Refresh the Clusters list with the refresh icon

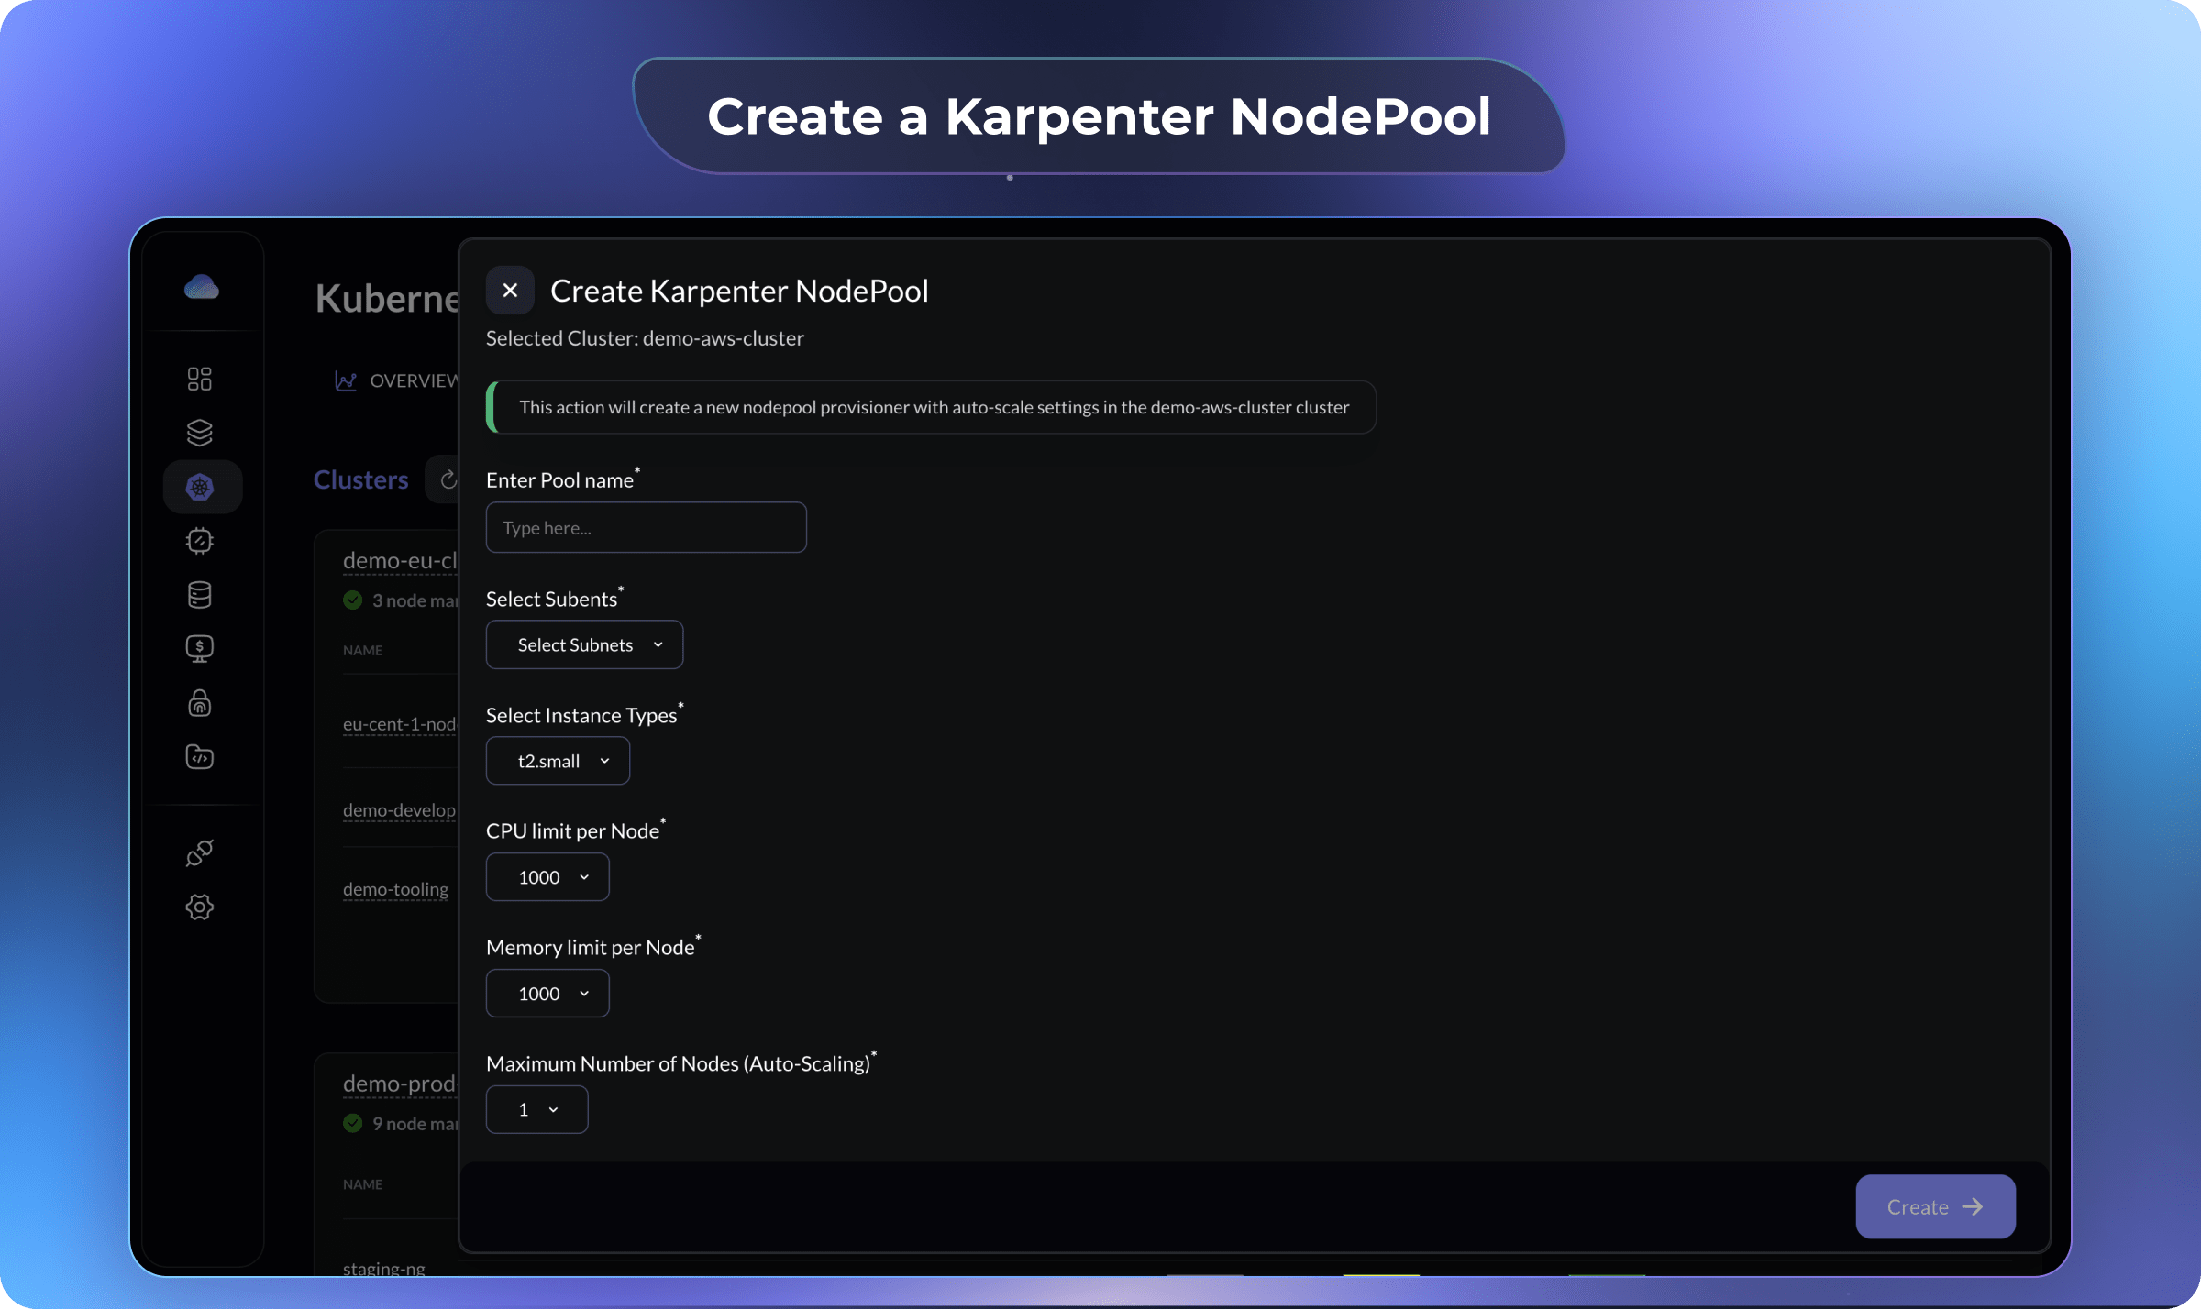coord(448,478)
